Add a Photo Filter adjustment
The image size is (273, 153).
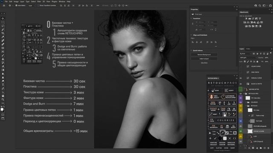click(x=255, y=23)
